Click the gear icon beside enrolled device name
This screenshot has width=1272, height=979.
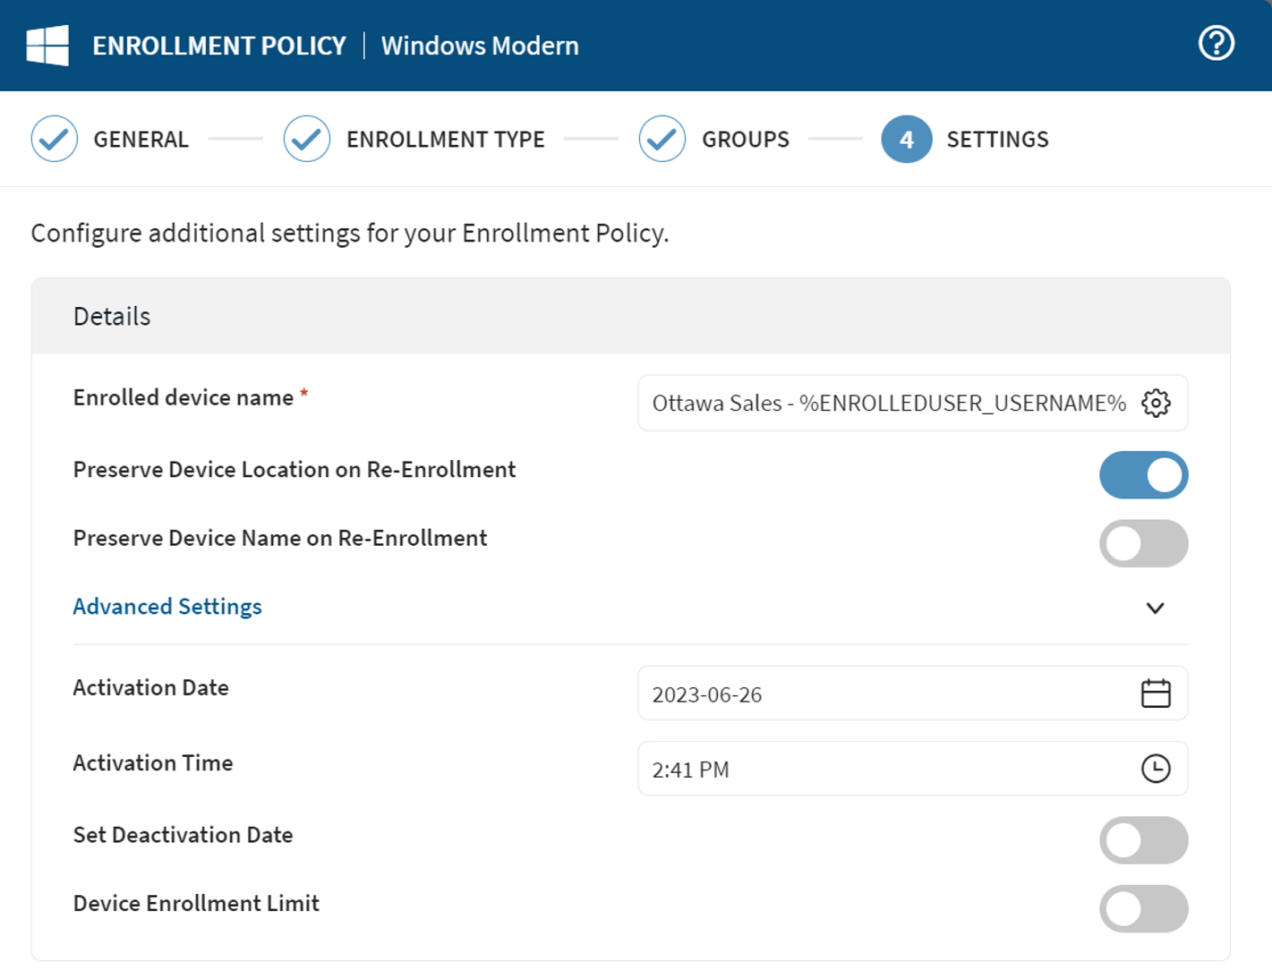pos(1157,403)
